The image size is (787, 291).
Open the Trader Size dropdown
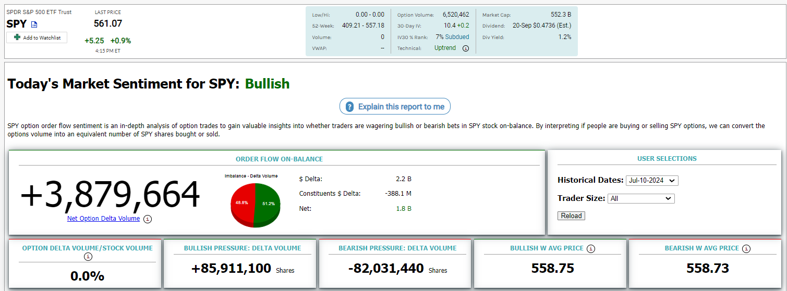[641, 198]
